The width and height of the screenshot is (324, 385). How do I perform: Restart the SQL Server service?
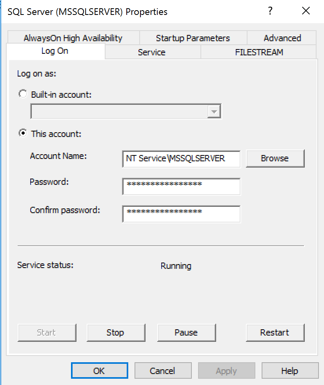coord(275,332)
